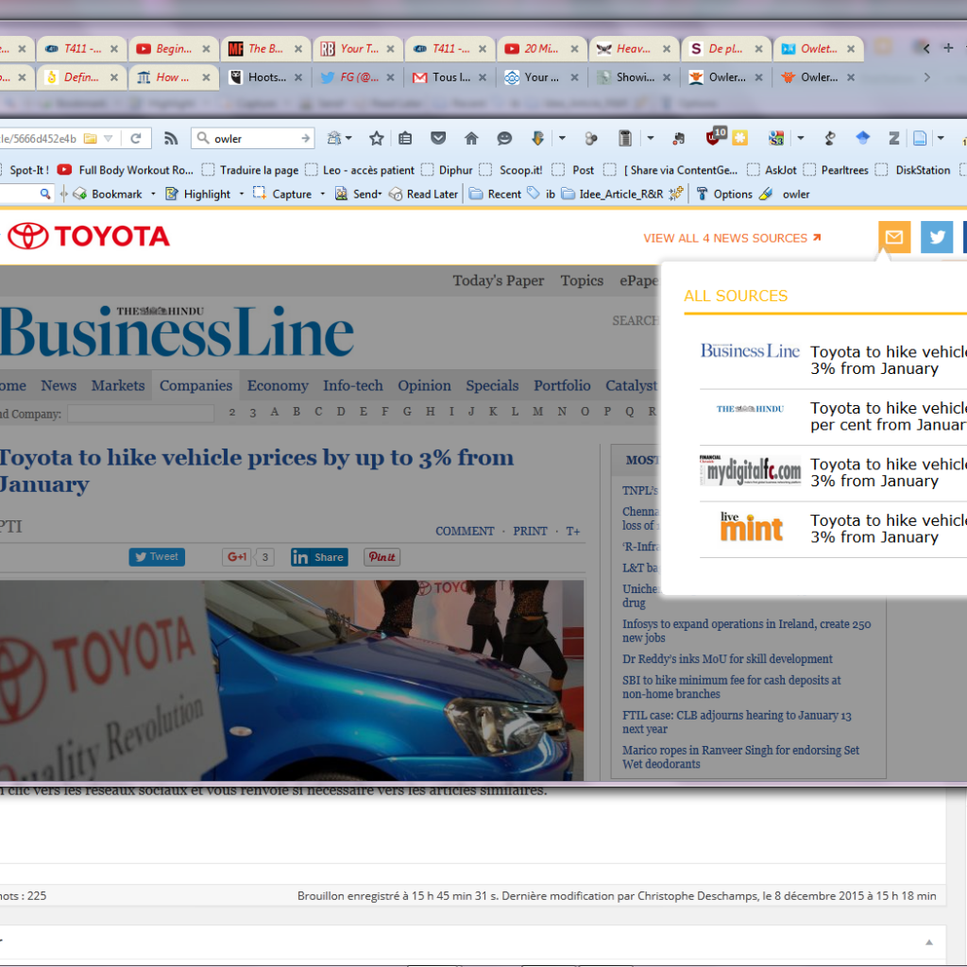This screenshot has width=967, height=967.
Task: Open the Diigo Recent folder
Action: coord(495,195)
